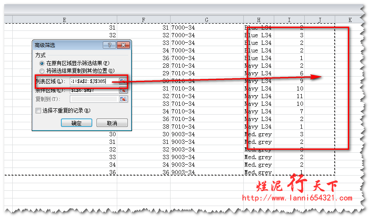
Task: Click the 条件区域 range input field
Action: [x=94, y=90]
